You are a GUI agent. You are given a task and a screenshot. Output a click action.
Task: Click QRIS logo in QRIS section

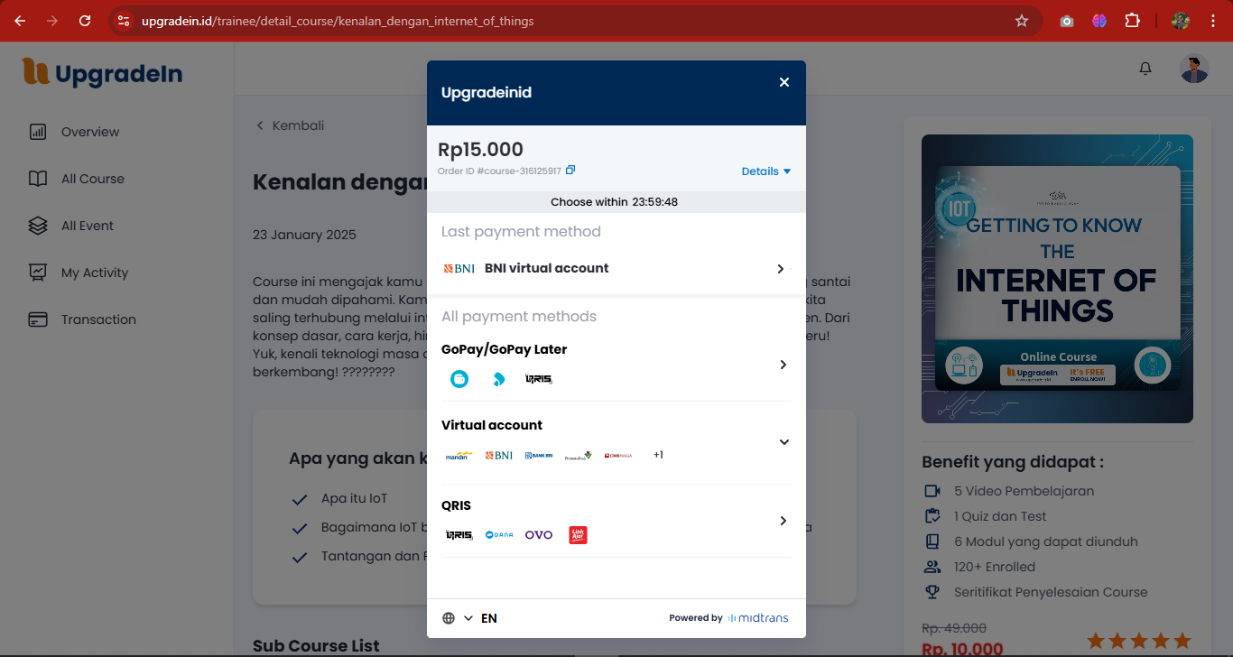(459, 535)
